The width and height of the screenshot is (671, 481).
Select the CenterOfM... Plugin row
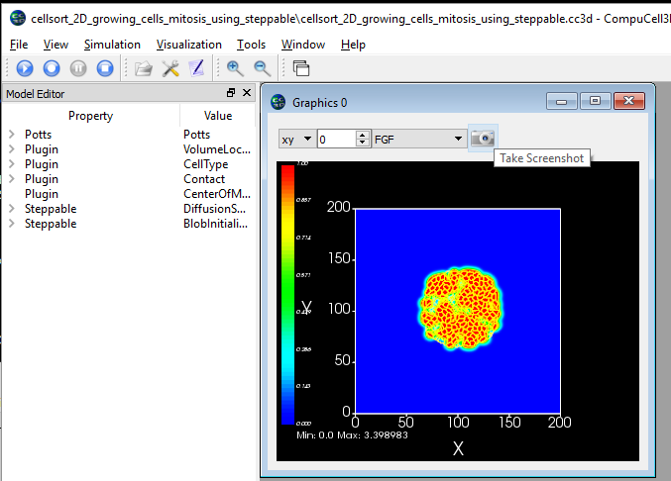[129, 194]
